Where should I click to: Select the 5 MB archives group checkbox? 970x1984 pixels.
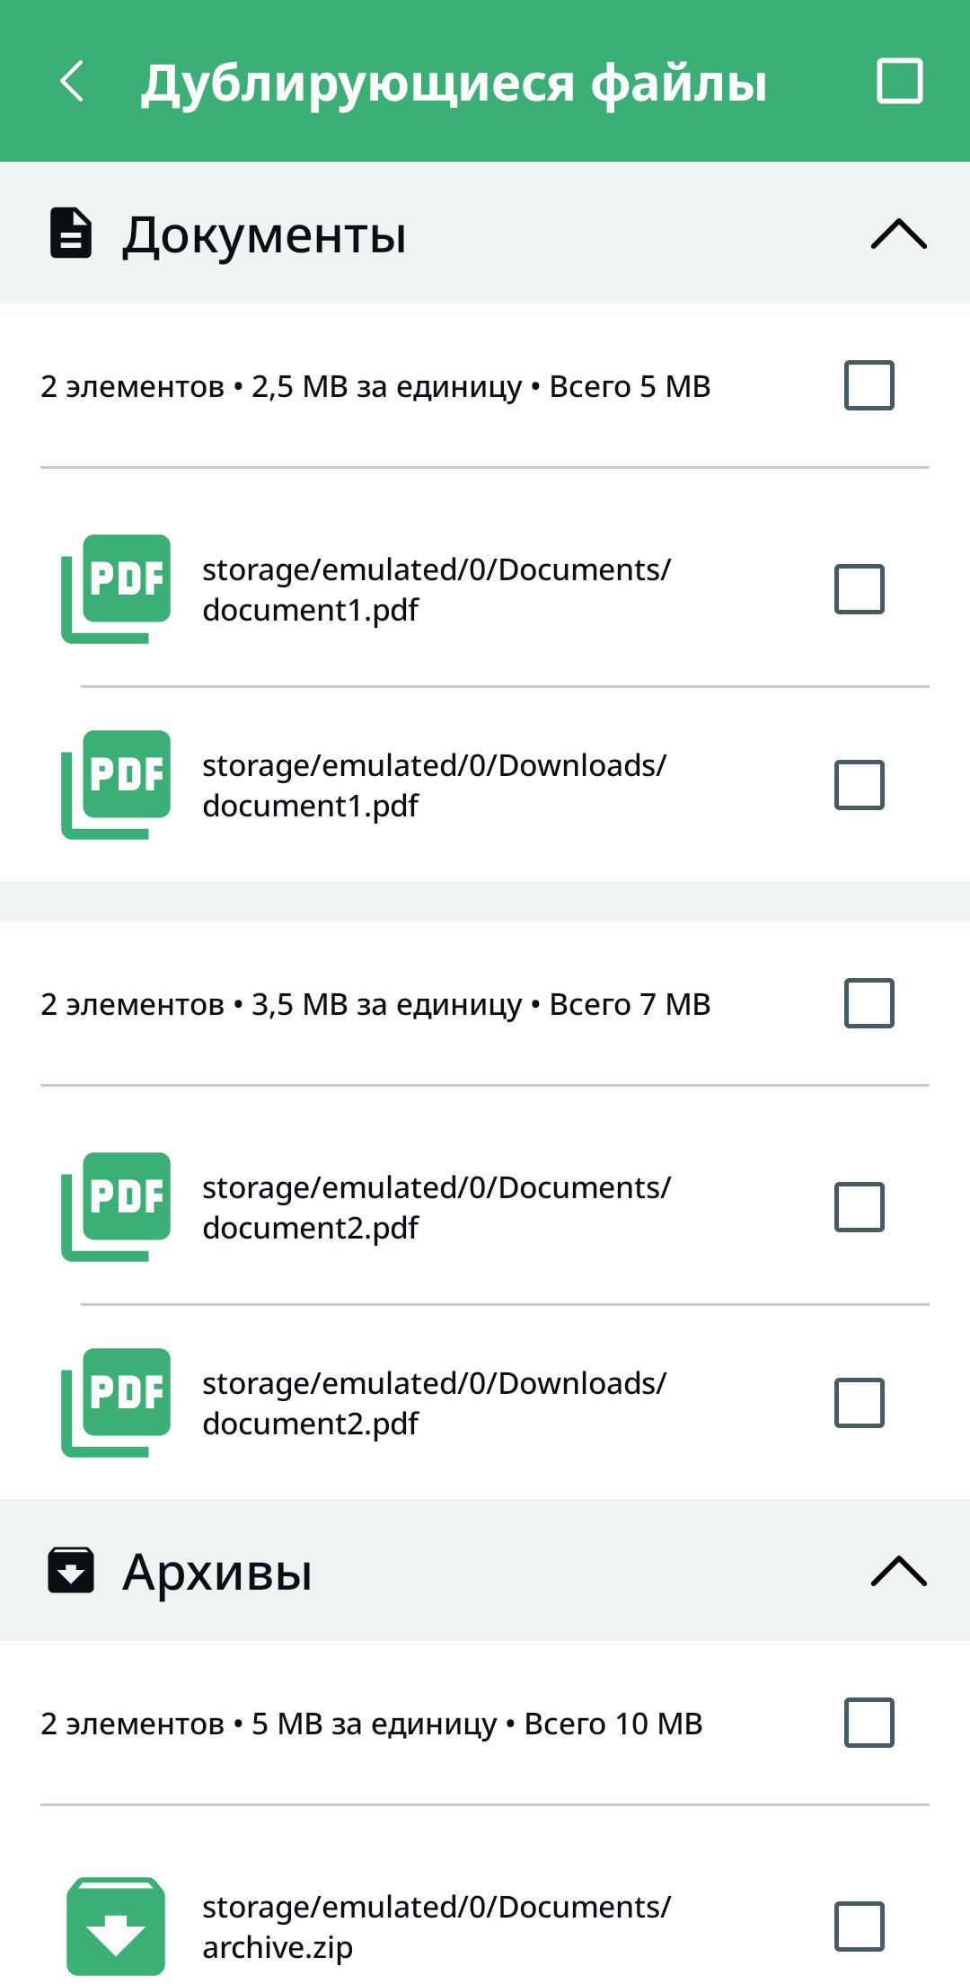(x=869, y=1723)
